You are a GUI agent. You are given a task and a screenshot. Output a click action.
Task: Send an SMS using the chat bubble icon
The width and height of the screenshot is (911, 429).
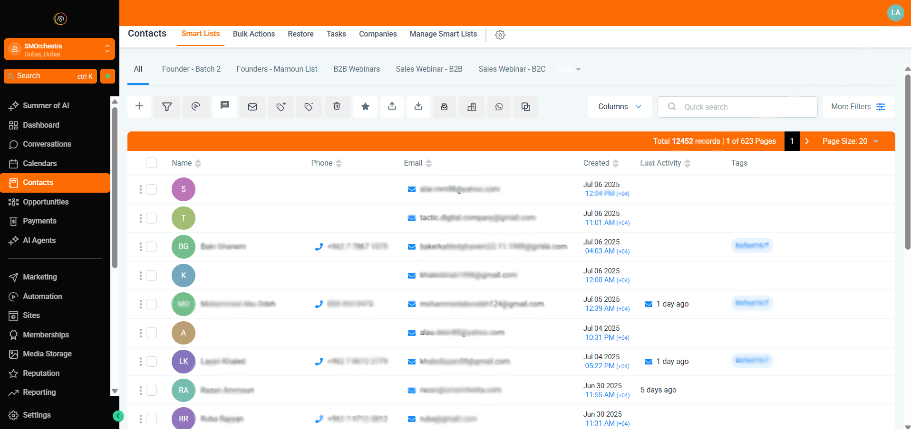click(224, 107)
